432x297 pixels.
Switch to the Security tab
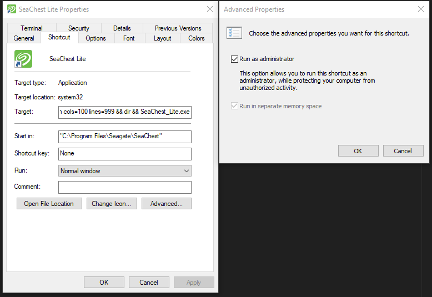click(79, 28)
